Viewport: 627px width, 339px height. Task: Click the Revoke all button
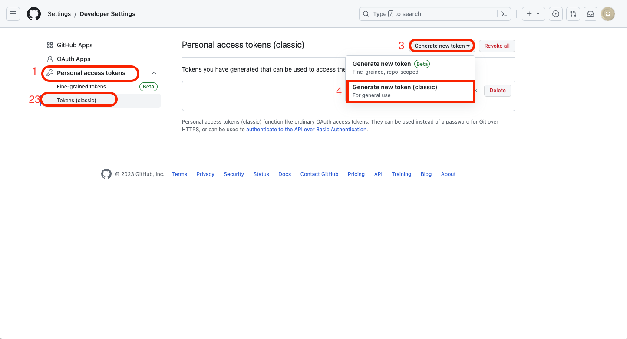[497, 46]
